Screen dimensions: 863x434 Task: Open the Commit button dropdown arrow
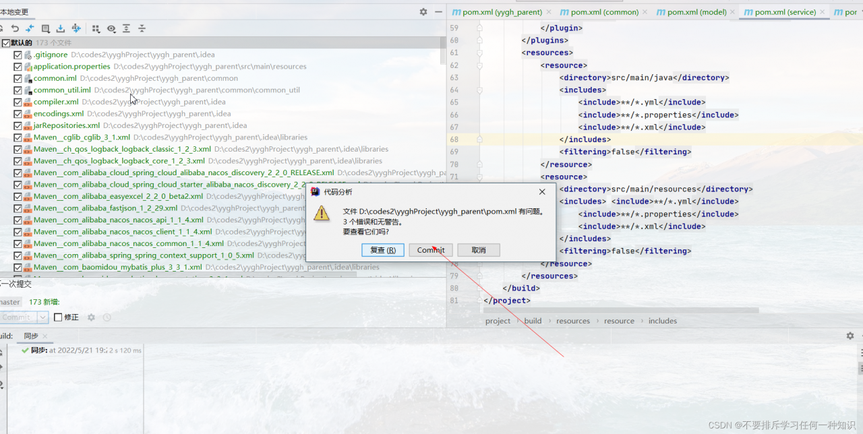click(42, 317)
